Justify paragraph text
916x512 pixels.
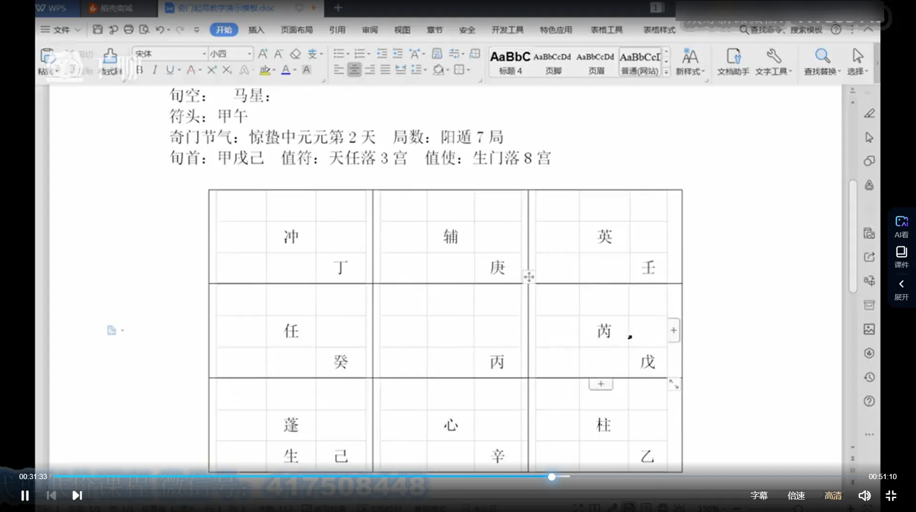[385, 70]
